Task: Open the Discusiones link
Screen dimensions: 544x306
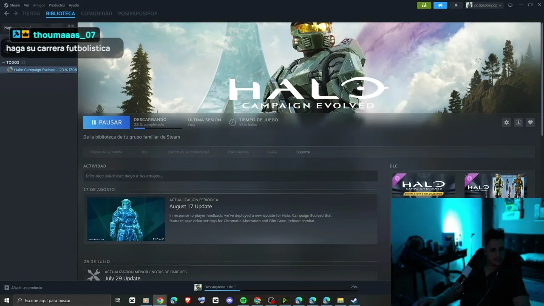Action: 238,152
